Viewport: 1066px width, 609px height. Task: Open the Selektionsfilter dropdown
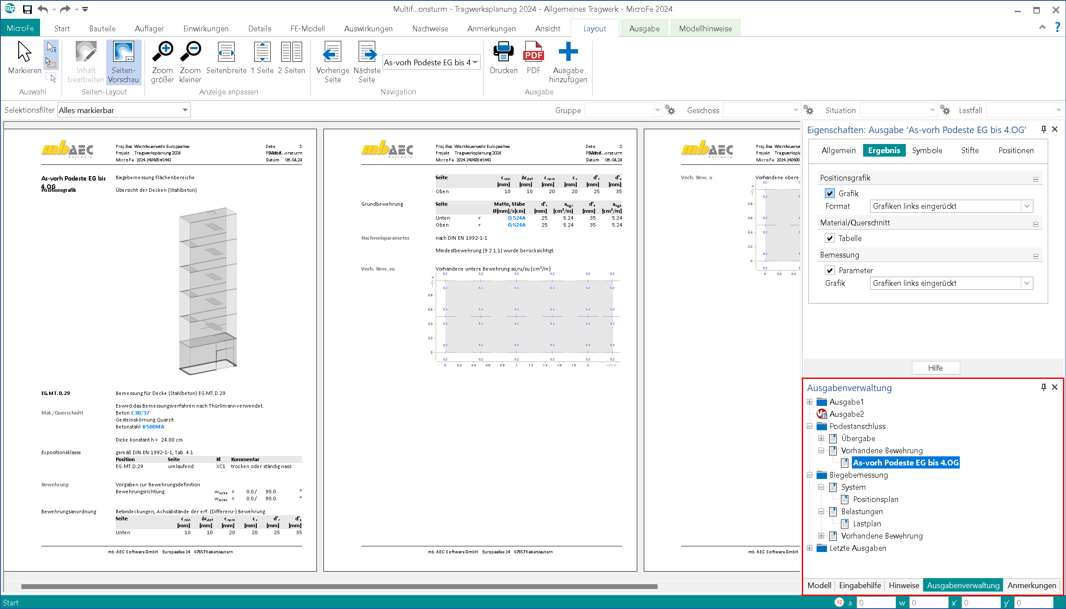point(185,110)
